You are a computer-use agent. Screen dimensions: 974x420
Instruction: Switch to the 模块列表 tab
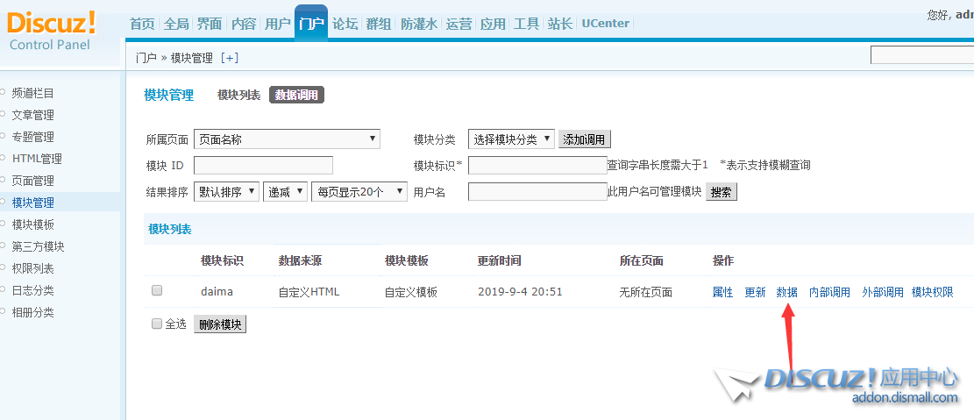(x=238, y=95)
